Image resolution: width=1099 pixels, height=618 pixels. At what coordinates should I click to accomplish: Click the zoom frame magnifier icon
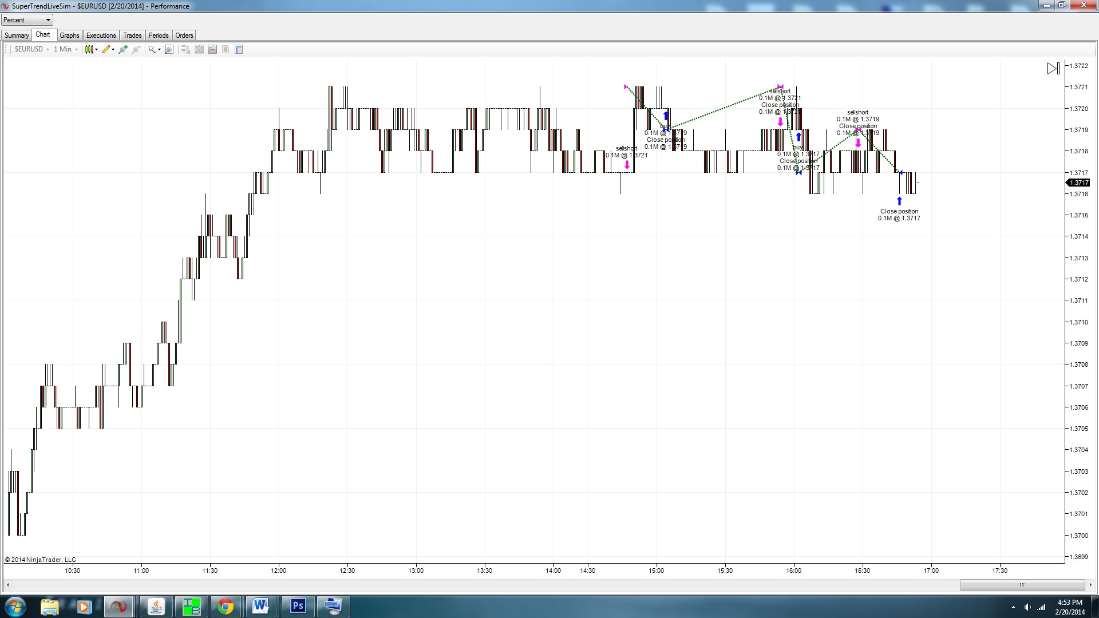click(169, 50)
